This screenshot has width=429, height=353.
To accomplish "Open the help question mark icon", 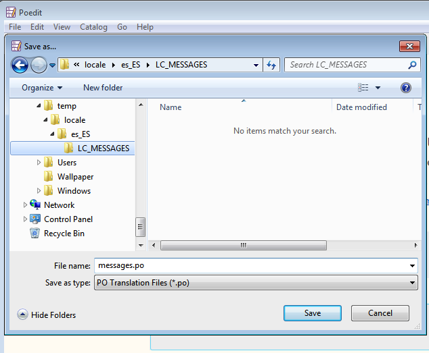I will click(406, 88).
